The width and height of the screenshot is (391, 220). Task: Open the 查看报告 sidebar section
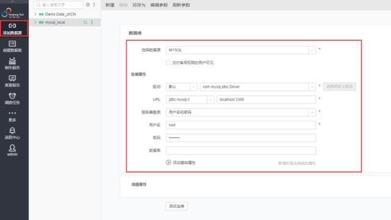[x=12, y=81]
